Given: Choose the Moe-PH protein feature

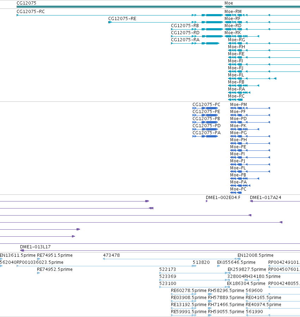Looking at the screenshot, I should [x=238, y=140].
